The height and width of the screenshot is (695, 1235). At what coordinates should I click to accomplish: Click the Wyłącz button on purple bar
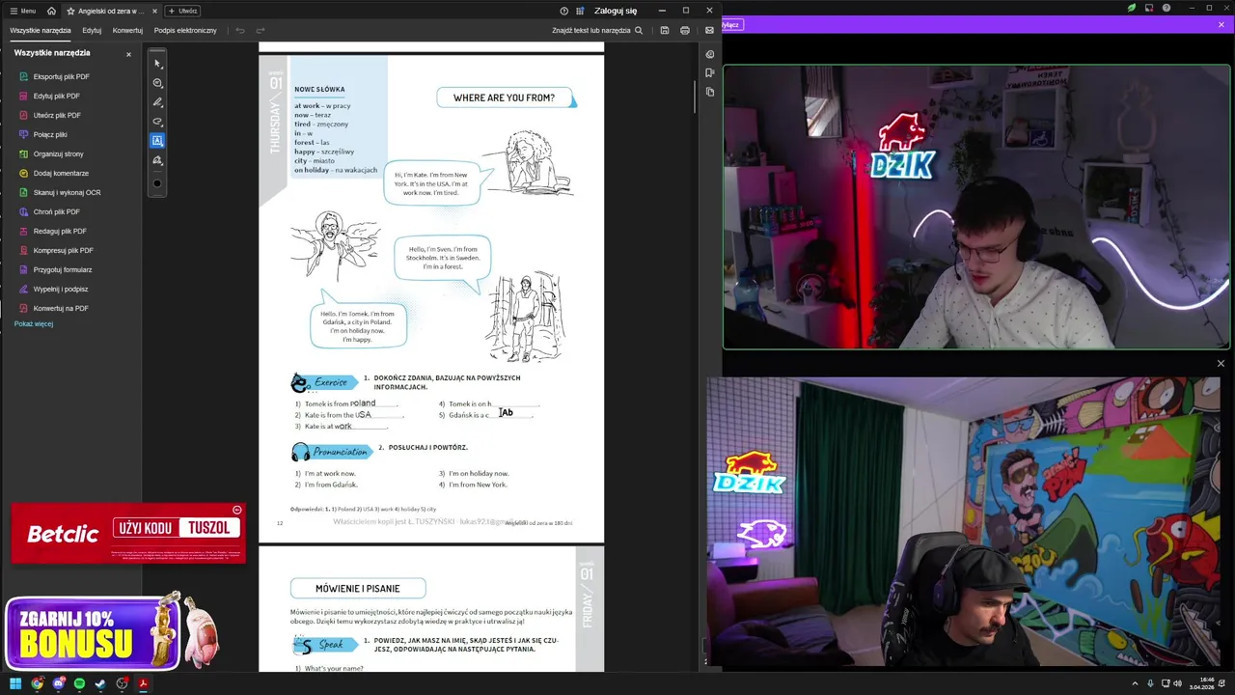730,25
